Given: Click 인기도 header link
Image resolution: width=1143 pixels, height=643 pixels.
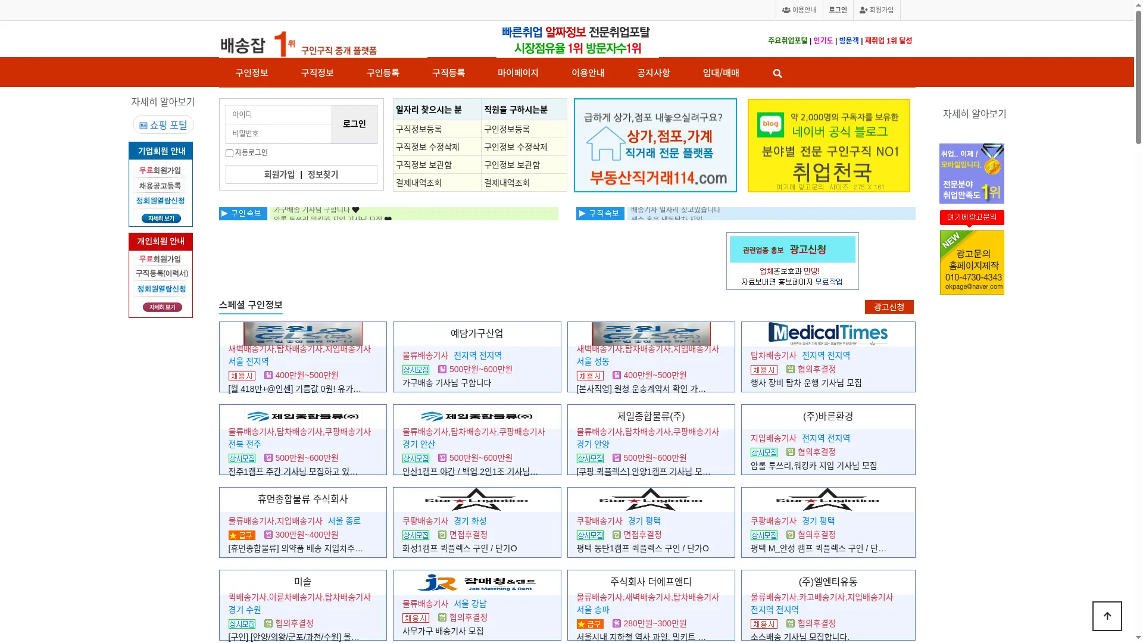Looking at the screenshot, I should click(823, 40).
